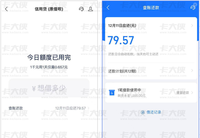The height and width of the screenshot is (138, 200).
Task: Tap the 想借多少 amount input field
Action: [49, 88]
